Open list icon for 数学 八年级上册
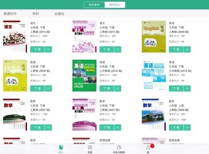Screen dimensions: 209x154 coord(187,128)
